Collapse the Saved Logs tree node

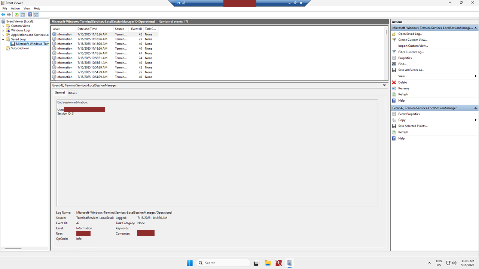click(3, 39)
